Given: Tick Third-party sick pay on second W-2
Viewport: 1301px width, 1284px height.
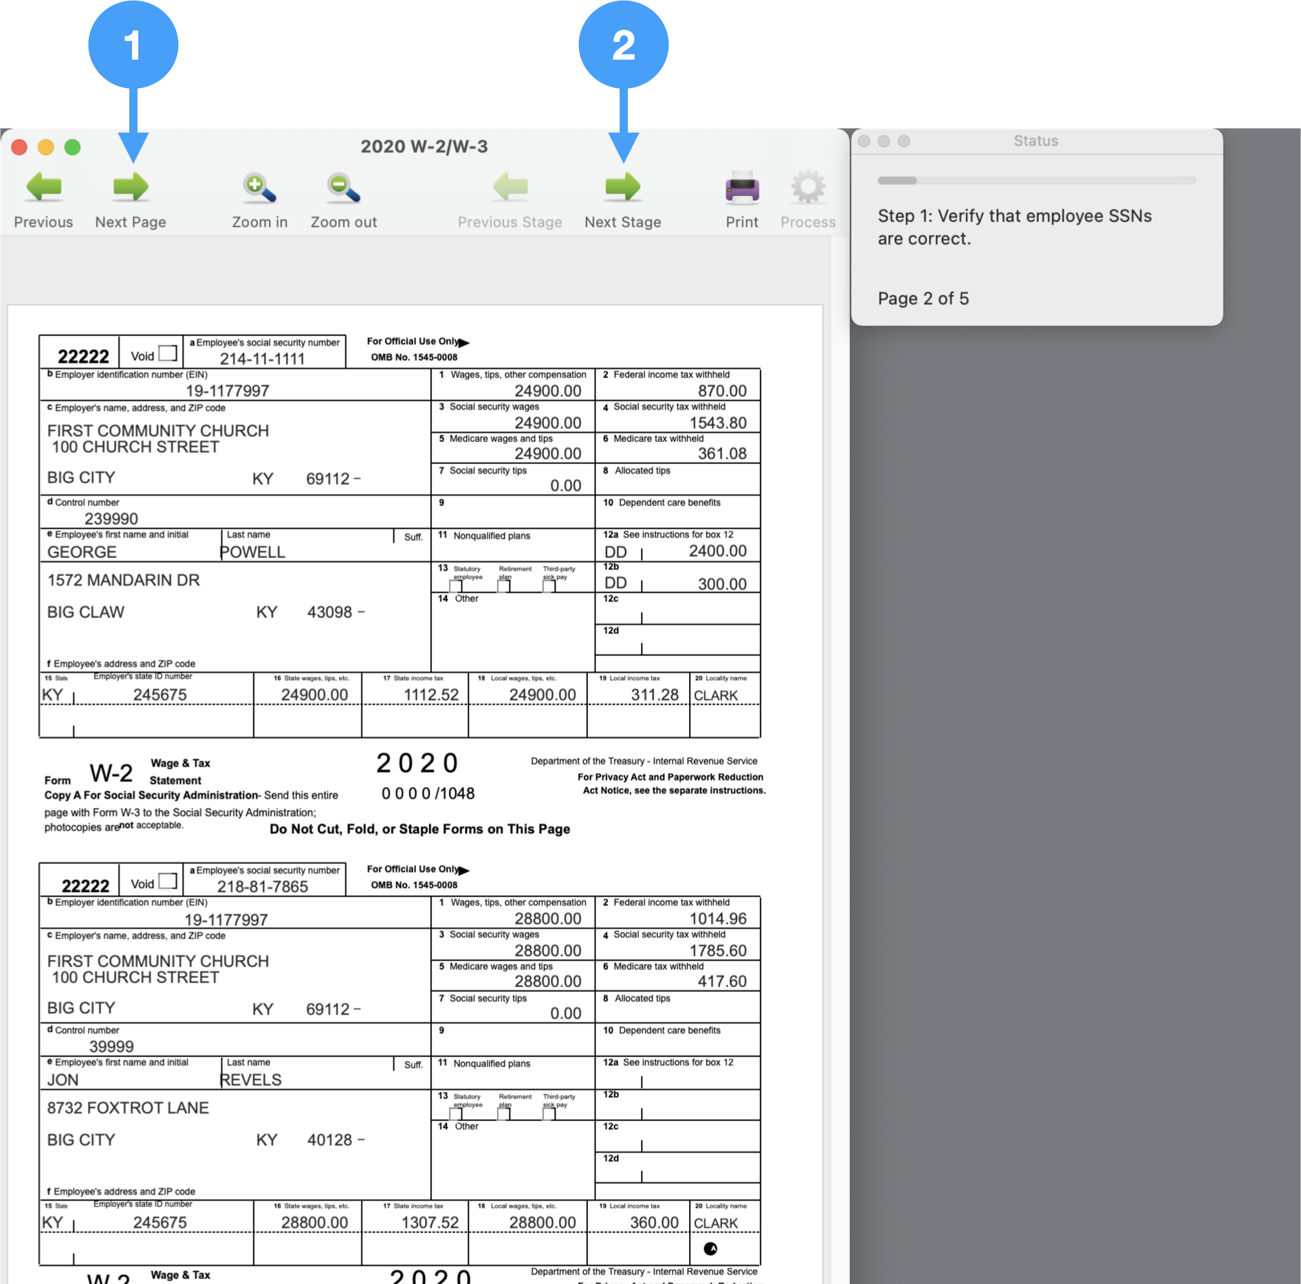Looking at the screenshot, I should pos(549,1114).
